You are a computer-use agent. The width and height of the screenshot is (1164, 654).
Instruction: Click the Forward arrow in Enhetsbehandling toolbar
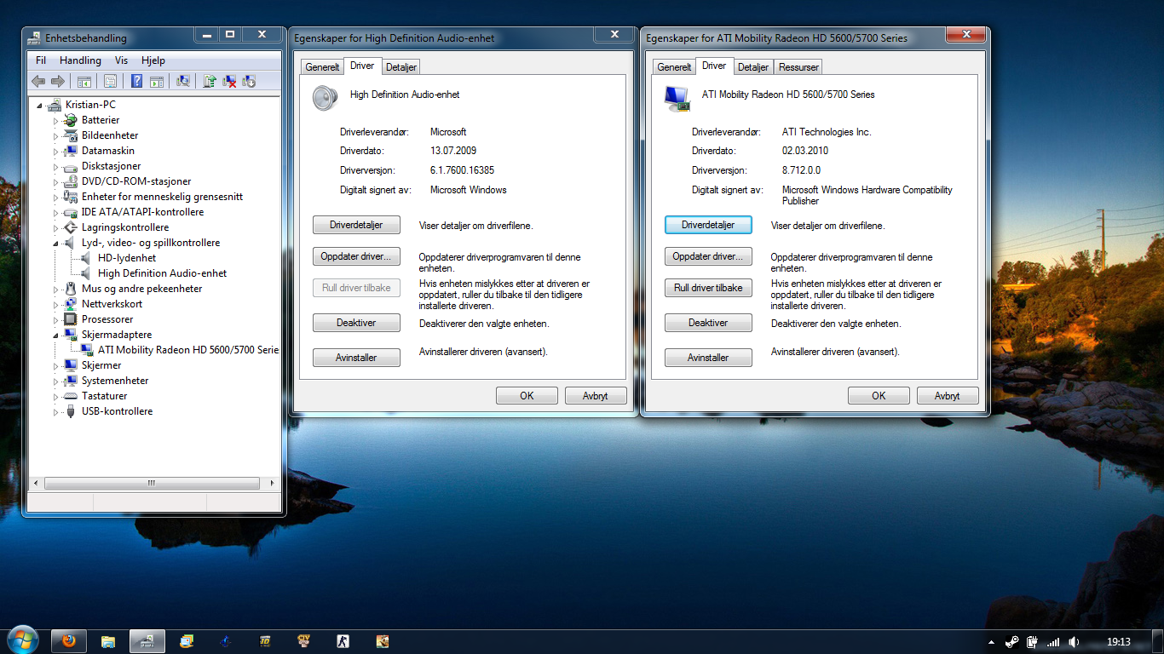click(x=58, y=81)
